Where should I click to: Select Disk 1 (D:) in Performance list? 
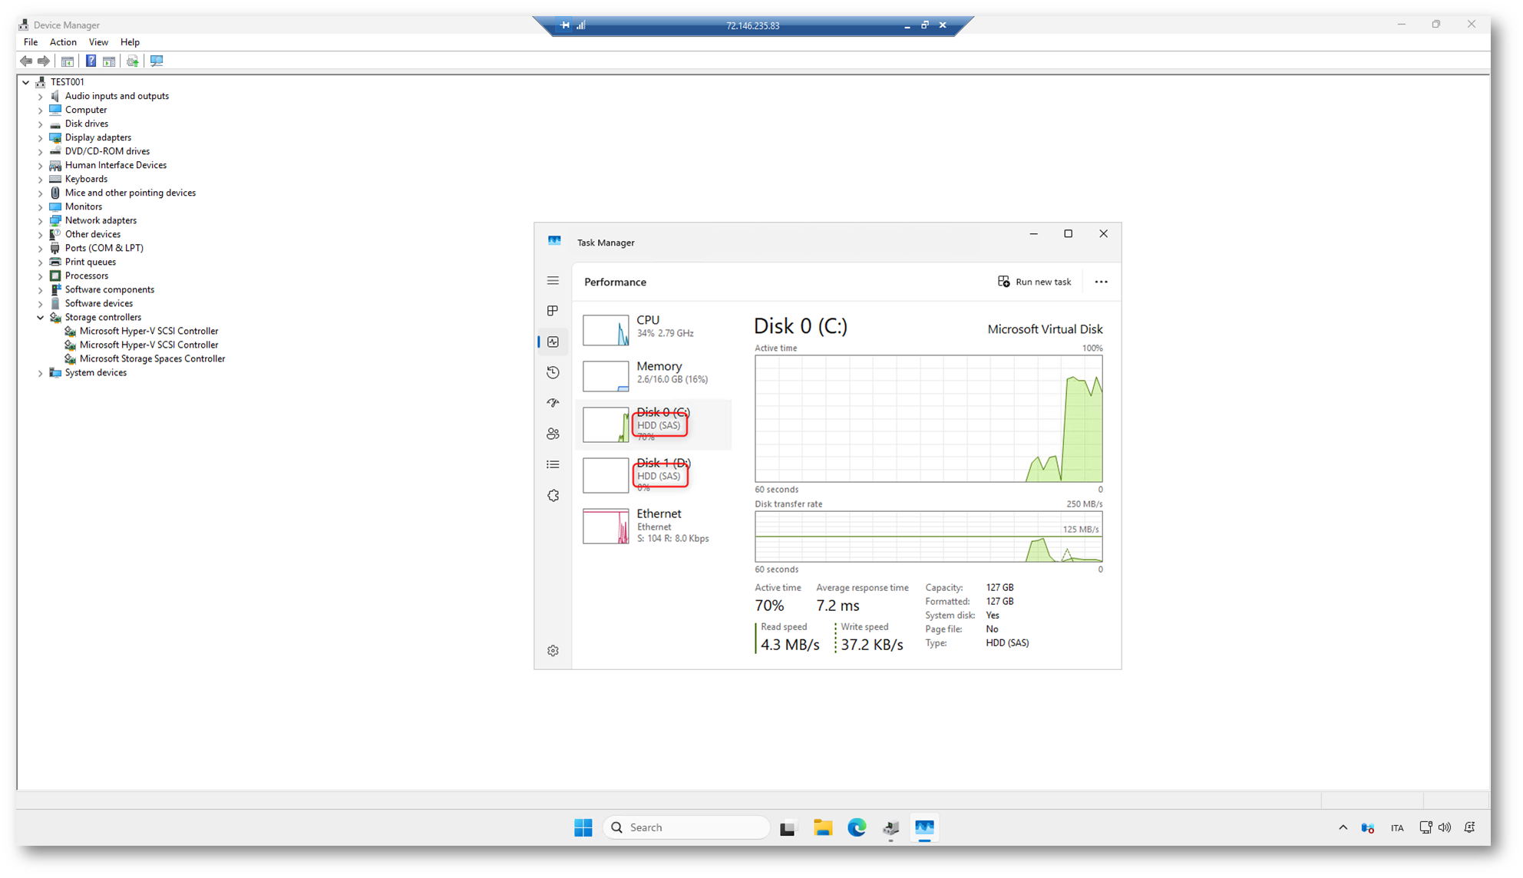point(653,475)
